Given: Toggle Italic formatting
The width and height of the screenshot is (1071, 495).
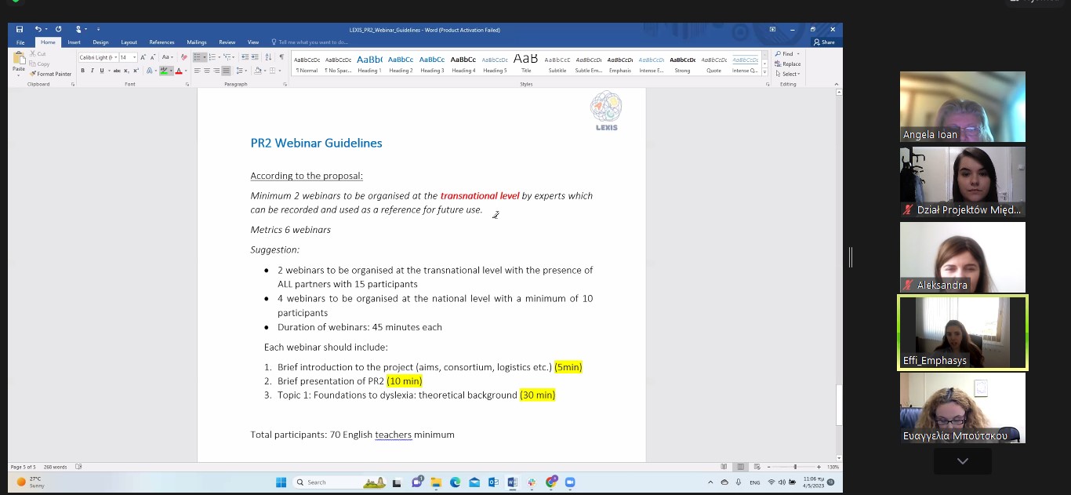Looking at the screenshot, I should (x=92, y=71).
